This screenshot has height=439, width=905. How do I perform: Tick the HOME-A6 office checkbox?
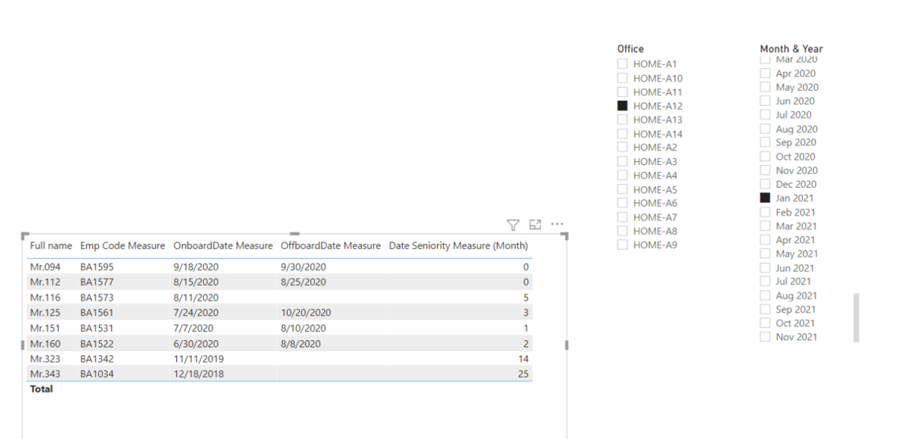[x=622, y=203]
